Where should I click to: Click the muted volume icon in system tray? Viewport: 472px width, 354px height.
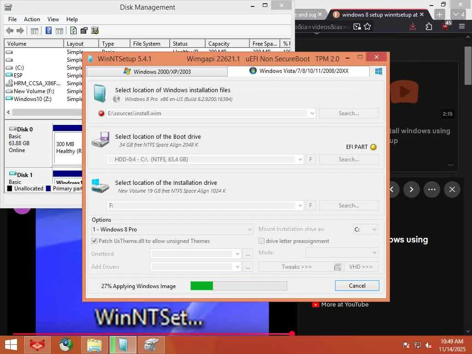coord(428,345)
